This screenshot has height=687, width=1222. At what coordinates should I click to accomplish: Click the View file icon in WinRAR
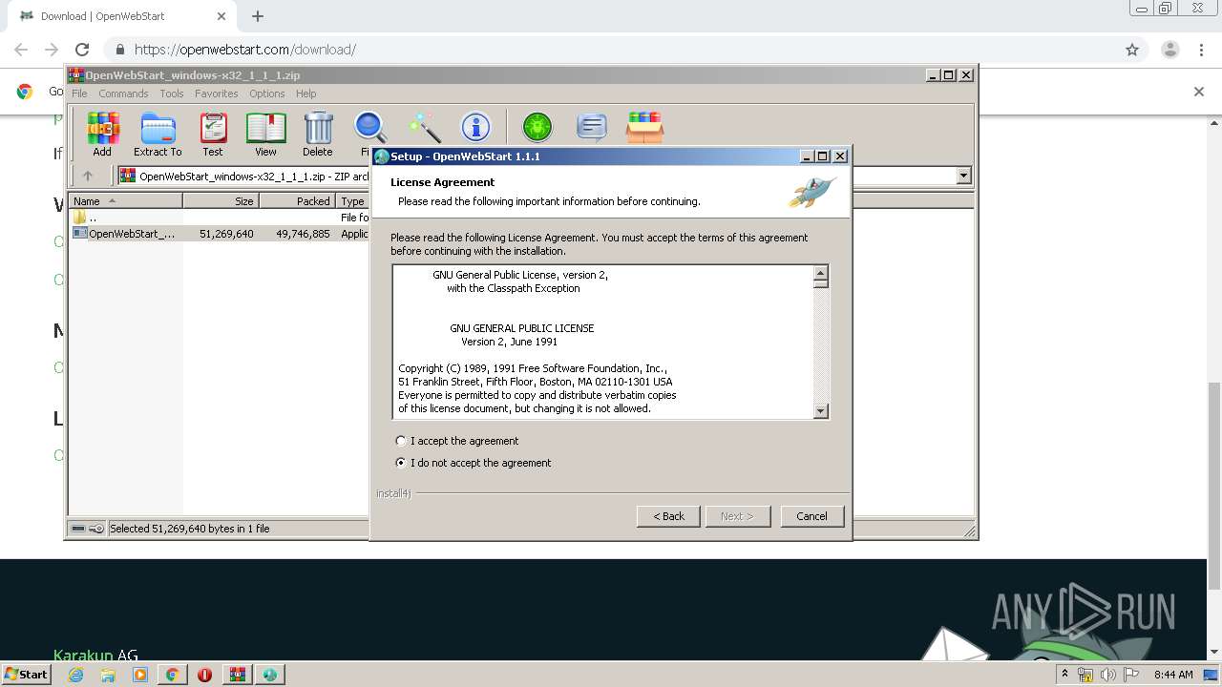[265, 135]
